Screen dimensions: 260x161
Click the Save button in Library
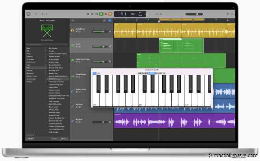coord(64,139)
